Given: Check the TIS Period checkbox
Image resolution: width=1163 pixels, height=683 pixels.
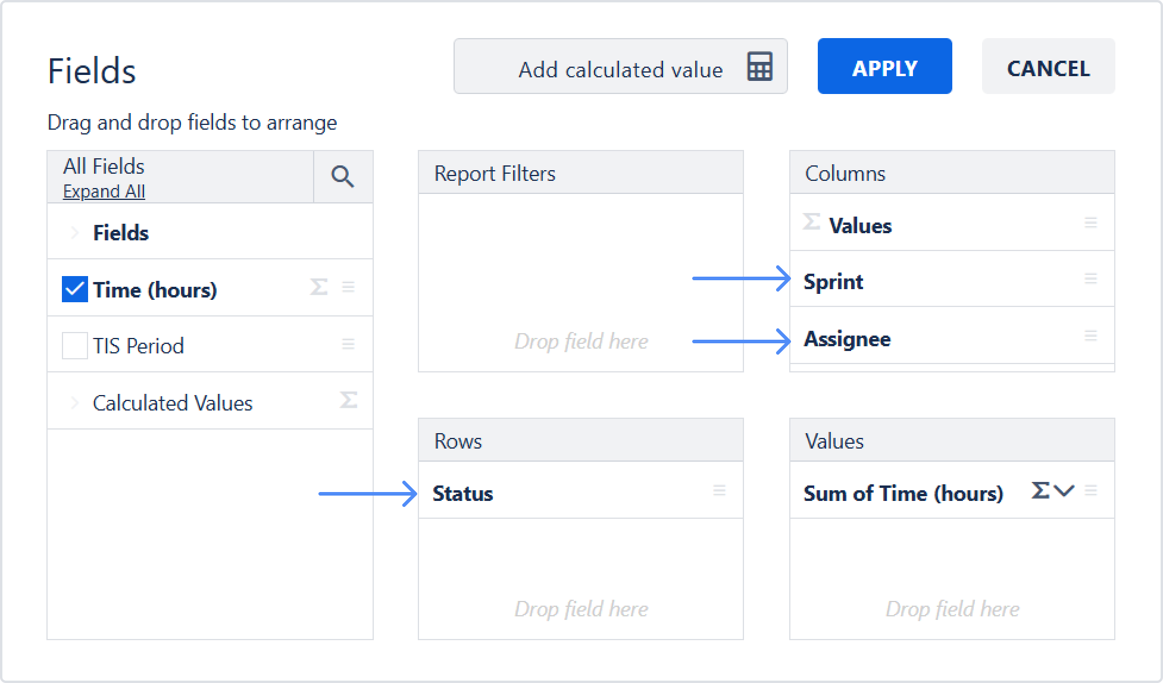Looking at the screenshot, I should [x=75, y=346].
